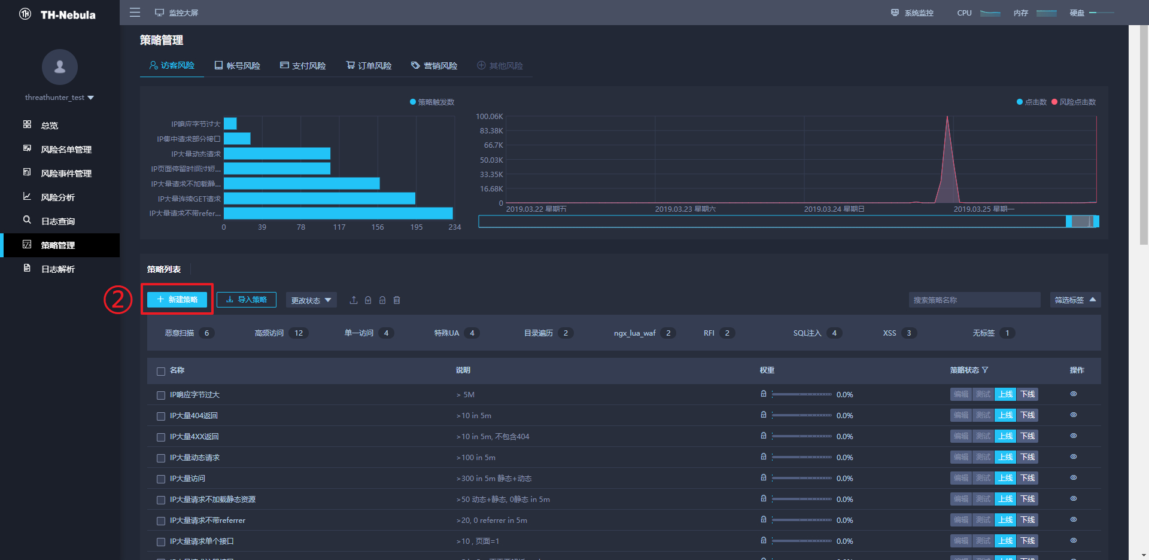Collapse the 筛选标签 filter expander
Screen dimensions: 1149x560
(1075, 300)
